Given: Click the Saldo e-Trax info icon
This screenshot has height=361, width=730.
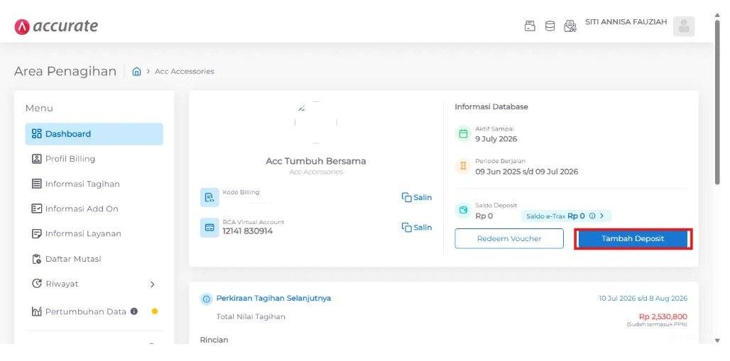Looking at the screenshot, I should click(x=592, y=216).
